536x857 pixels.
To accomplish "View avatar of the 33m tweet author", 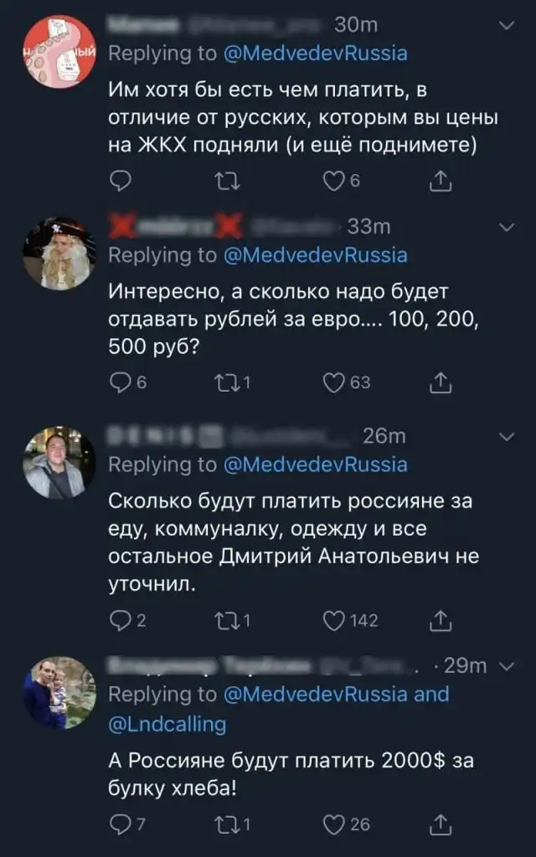I will coord(59,254).
